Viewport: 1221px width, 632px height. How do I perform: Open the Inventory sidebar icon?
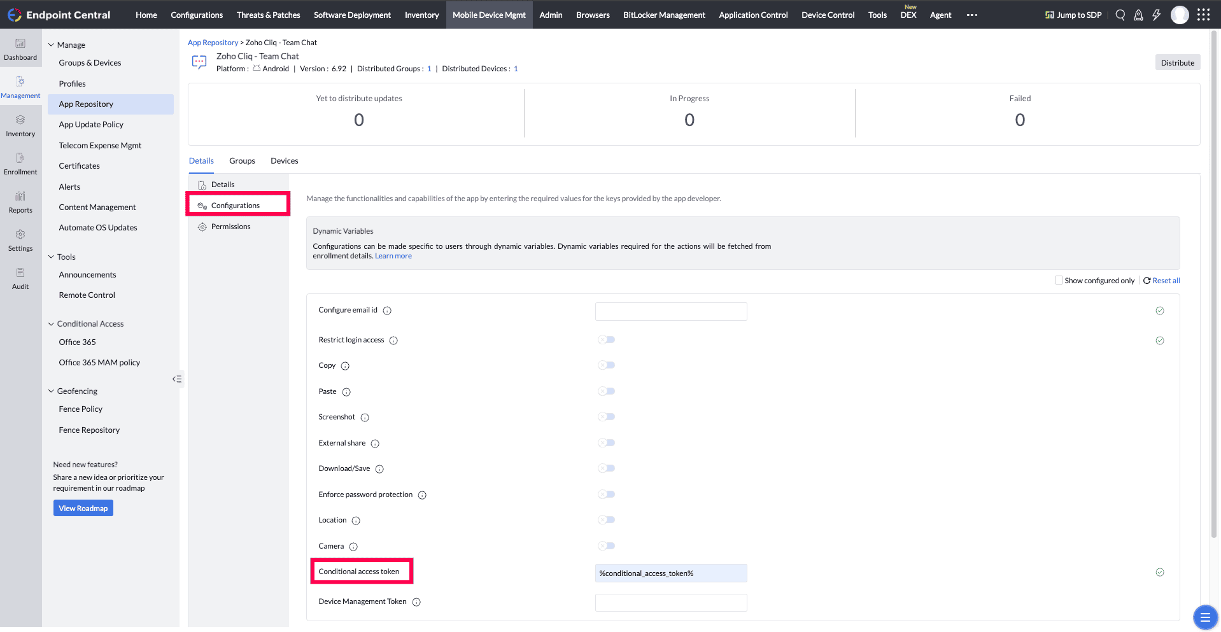20,126
